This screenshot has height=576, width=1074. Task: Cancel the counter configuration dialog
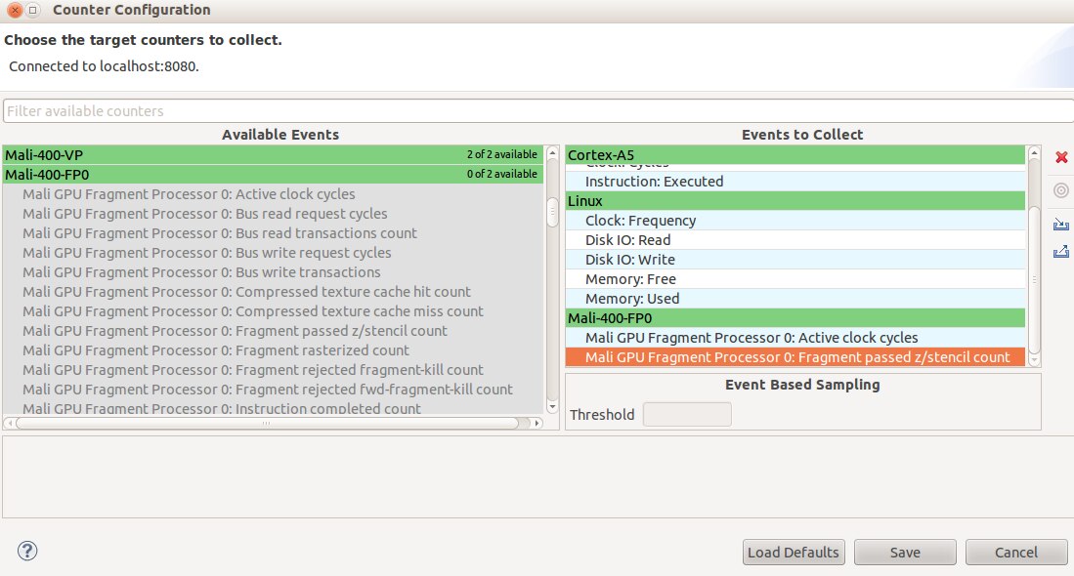click(x=1015, y=553)
